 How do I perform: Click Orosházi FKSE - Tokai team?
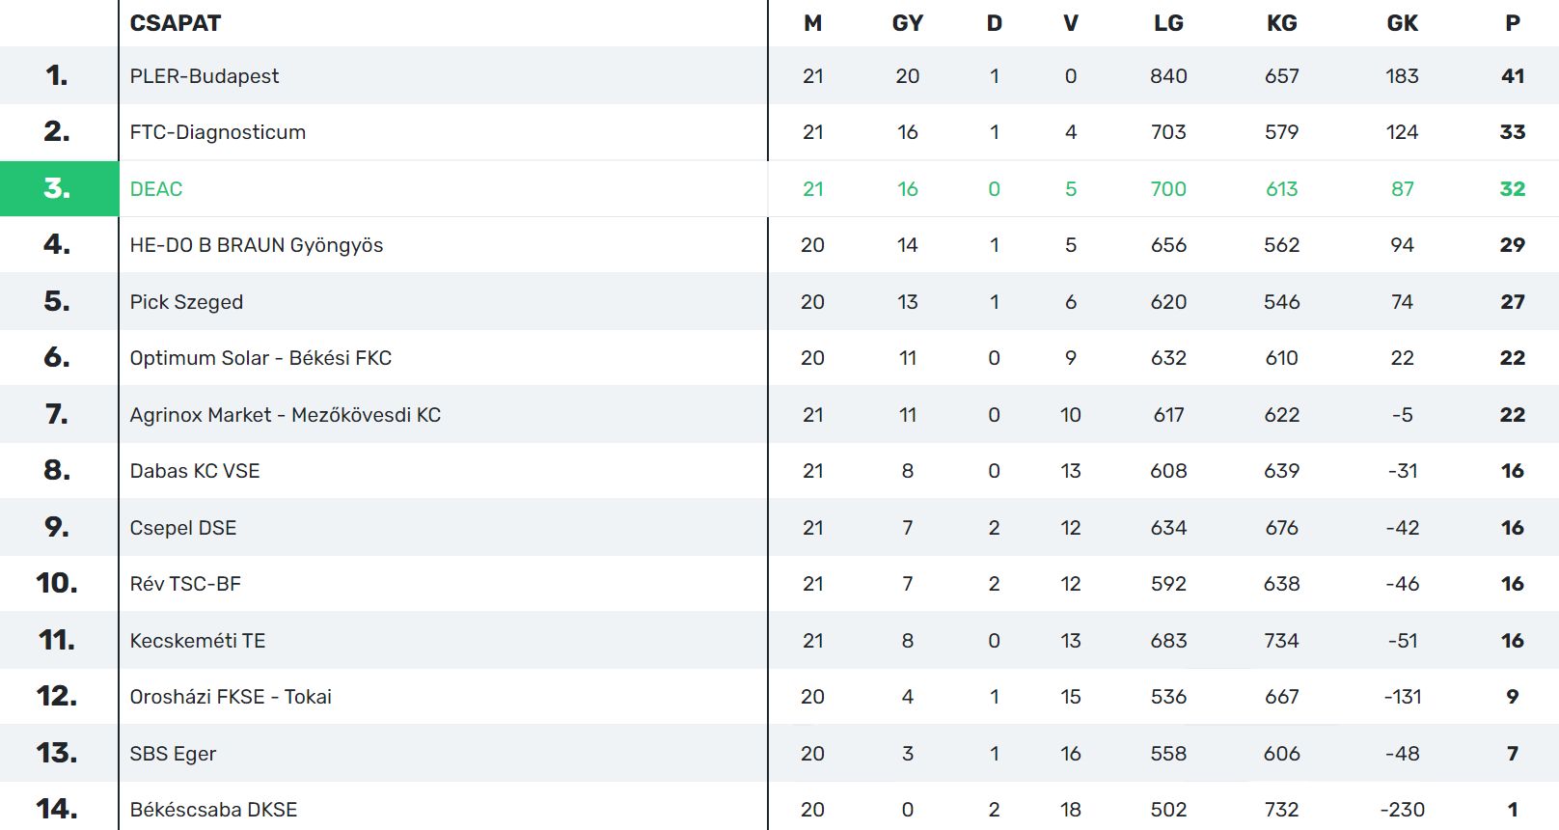point(231,697)
